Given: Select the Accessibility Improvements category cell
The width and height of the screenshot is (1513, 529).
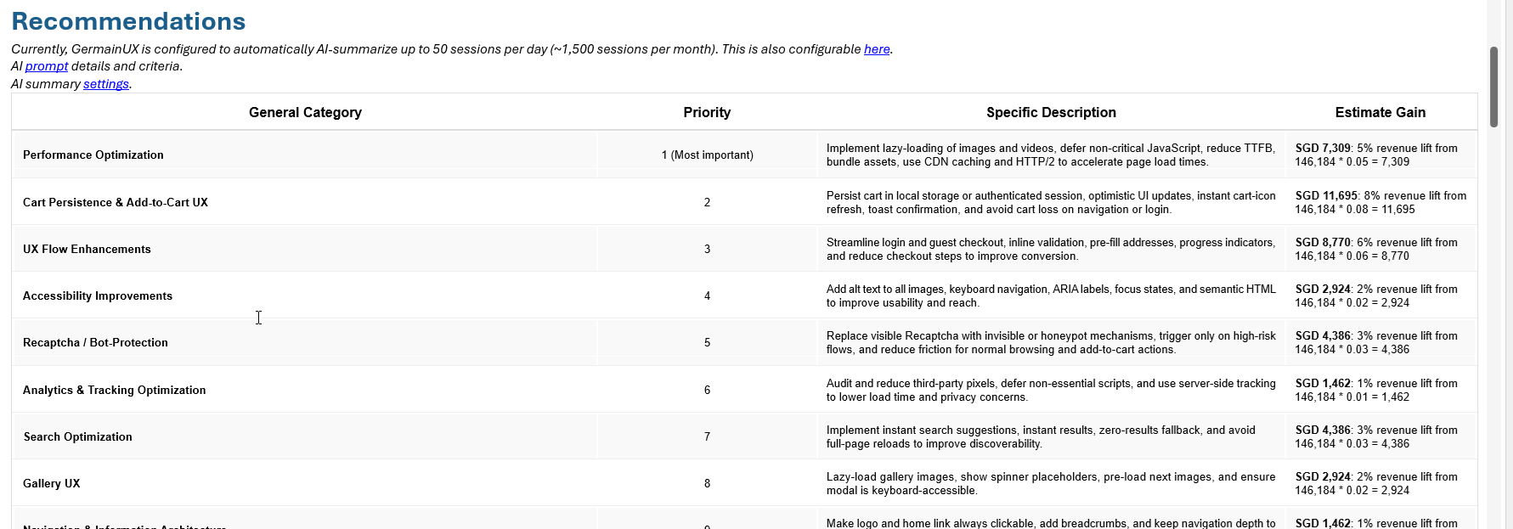Looking at the screenshot, I should (98, 295).
